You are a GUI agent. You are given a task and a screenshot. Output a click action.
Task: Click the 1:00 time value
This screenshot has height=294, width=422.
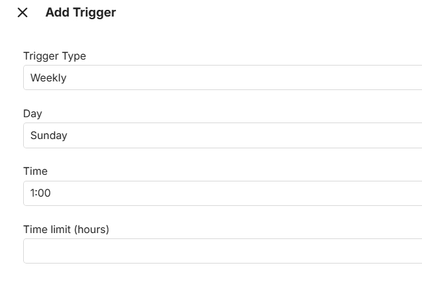point(40,193)
